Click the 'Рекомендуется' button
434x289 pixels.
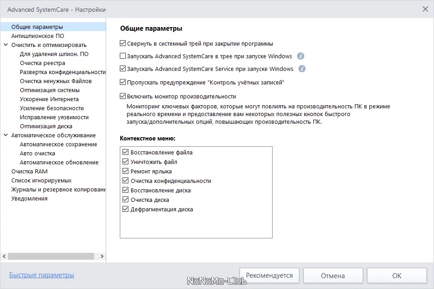[x=269, y=275]
